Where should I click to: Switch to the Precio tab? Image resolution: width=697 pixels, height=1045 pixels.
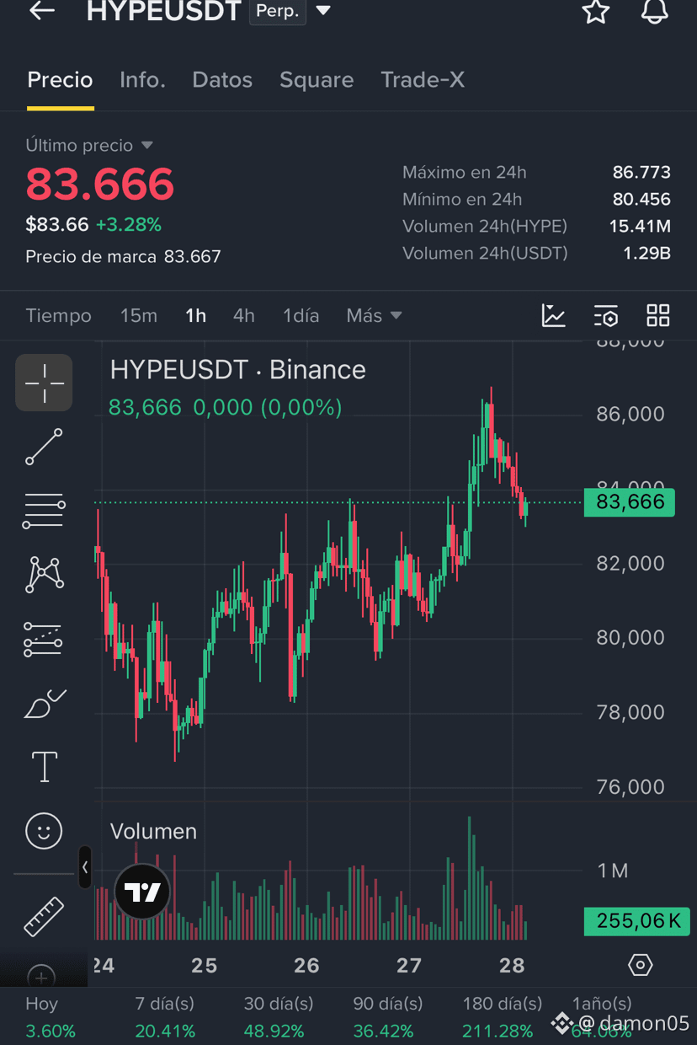tap(60, 80)
